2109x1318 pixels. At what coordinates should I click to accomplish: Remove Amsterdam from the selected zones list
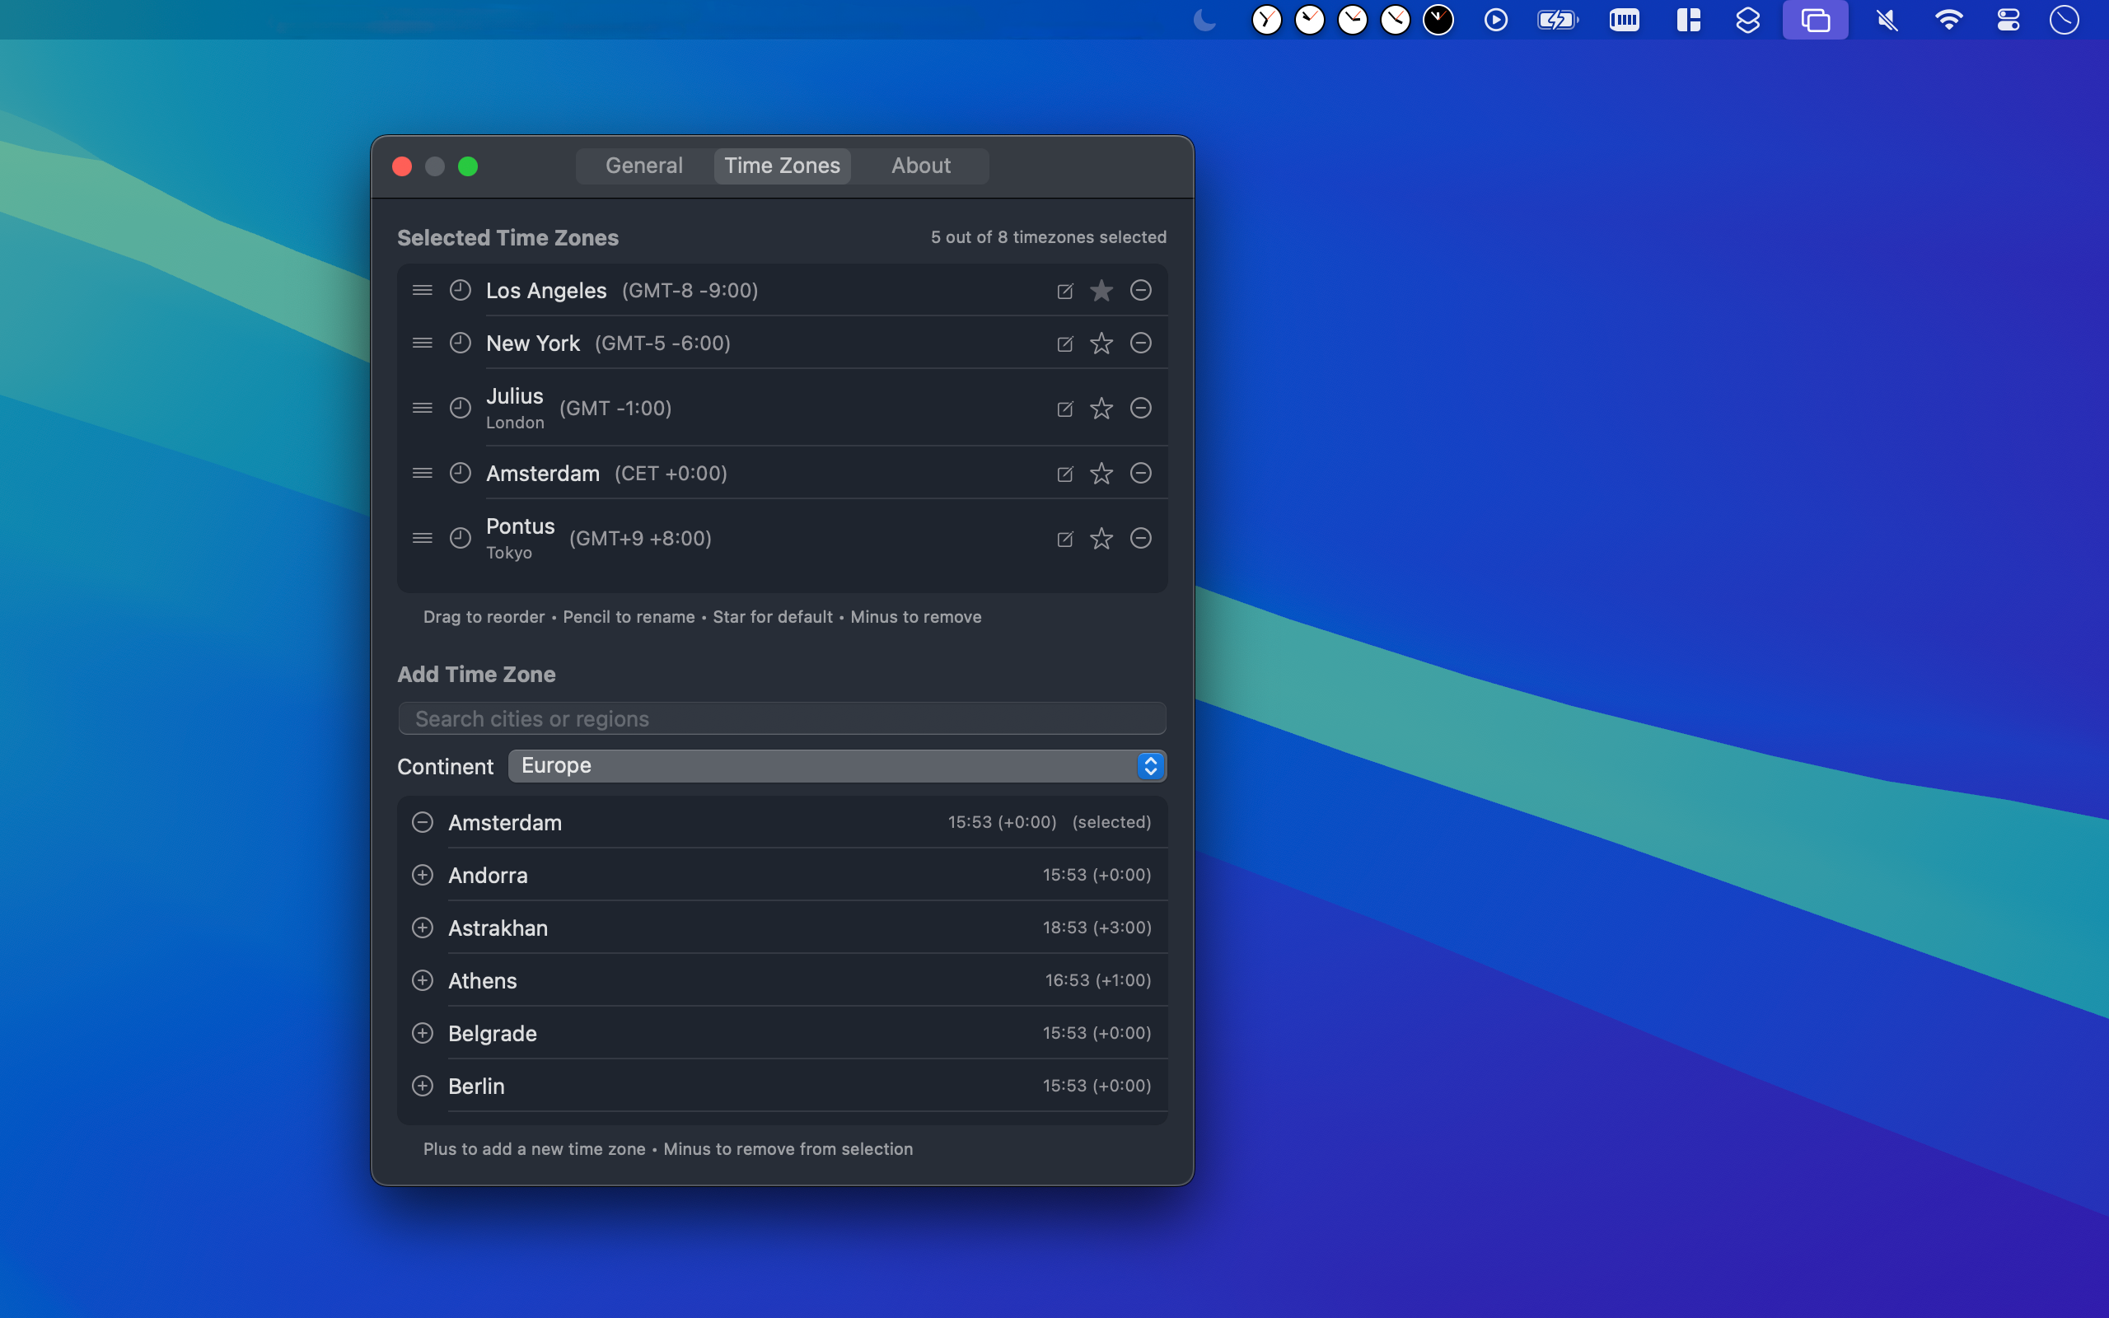point(1141,474)
